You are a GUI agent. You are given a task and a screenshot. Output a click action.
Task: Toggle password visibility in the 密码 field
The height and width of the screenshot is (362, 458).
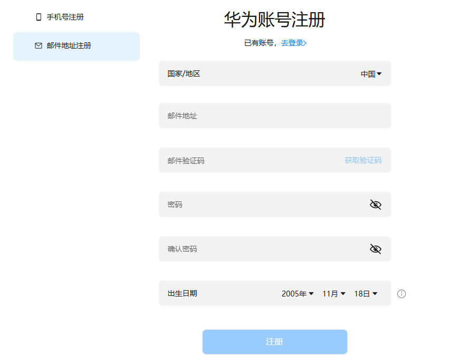(x=375, y=205)
